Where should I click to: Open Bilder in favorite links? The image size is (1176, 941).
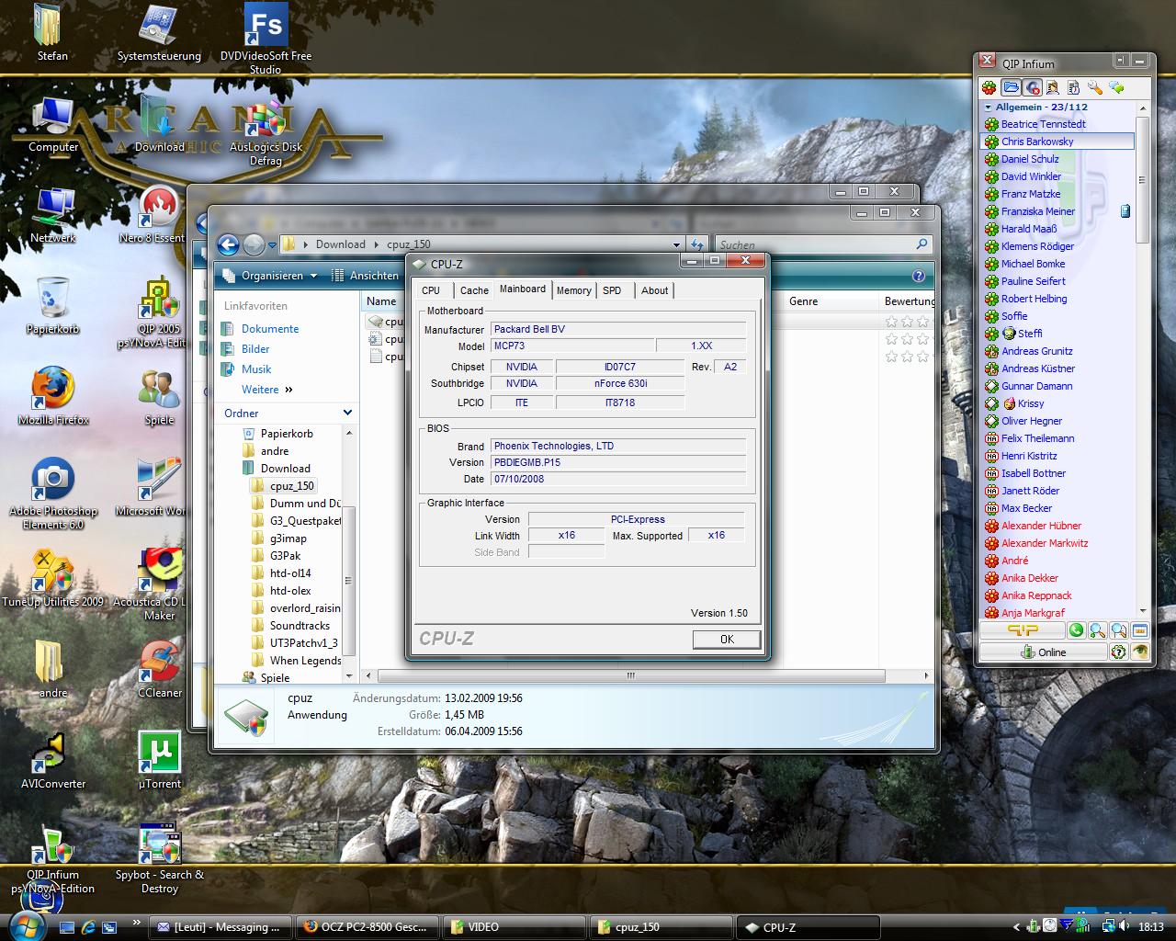click(x=255, y=349)
